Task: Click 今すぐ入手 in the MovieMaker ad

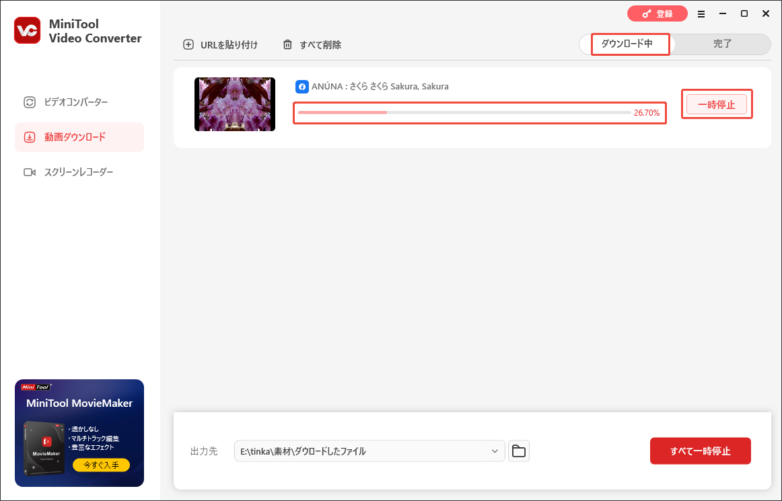Action: click(x=101, y=465)
